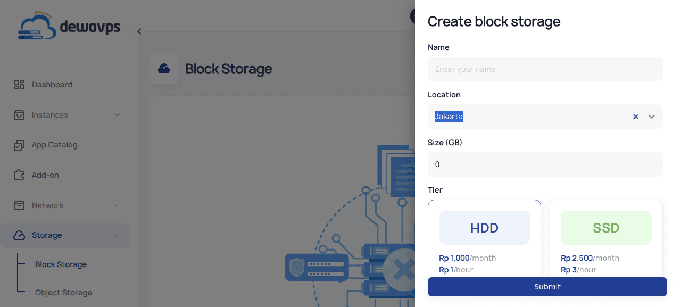The width and height of the screenshot is (681, 307).
Task: Go to Block Storage in the sidebar
Action: pyautogui.click(x=60, y=264)
